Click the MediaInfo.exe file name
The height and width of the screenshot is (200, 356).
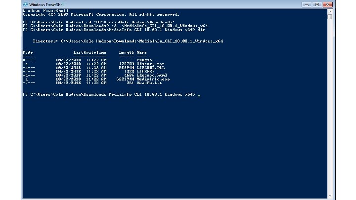click(x=153, y=79)
